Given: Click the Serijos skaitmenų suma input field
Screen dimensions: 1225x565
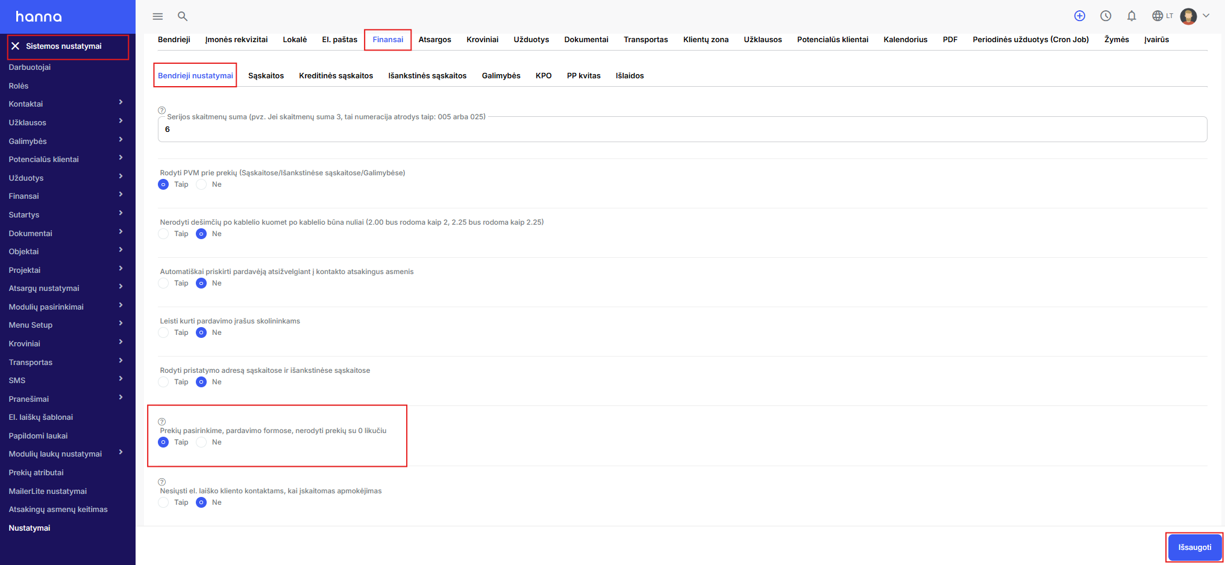Looking at the screenshot, I should tap(682, 130).
